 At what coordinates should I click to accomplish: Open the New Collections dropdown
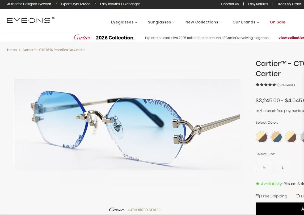coord(204,22)
